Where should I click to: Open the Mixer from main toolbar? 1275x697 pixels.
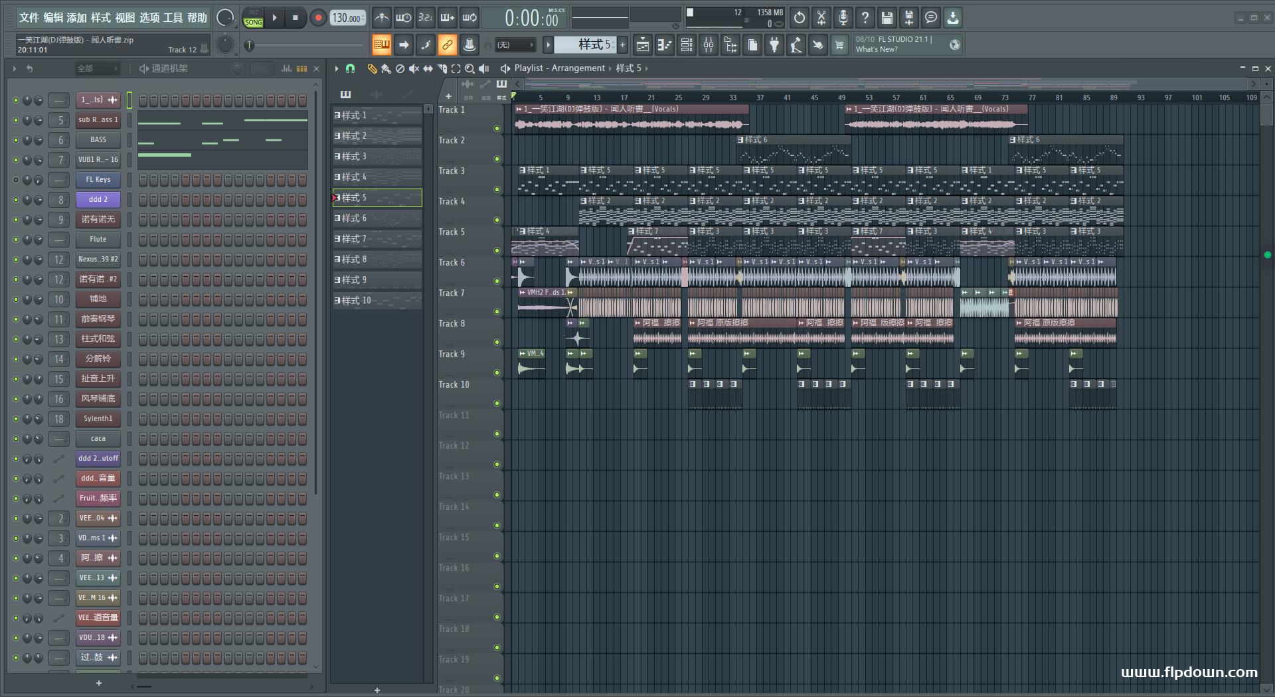click(709, 45)
